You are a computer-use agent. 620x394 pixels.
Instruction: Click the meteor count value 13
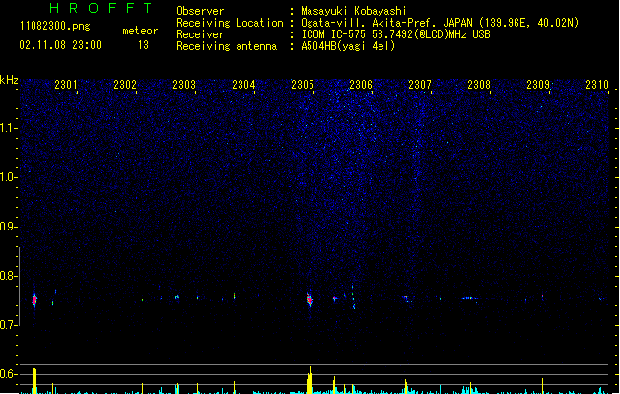pos(143,45)
